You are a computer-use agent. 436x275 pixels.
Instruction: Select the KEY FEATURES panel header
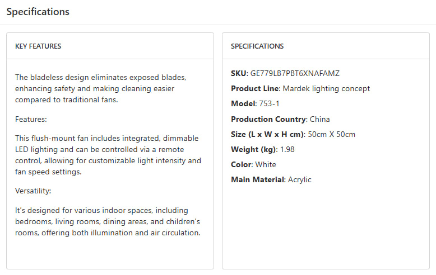point(38,46)
